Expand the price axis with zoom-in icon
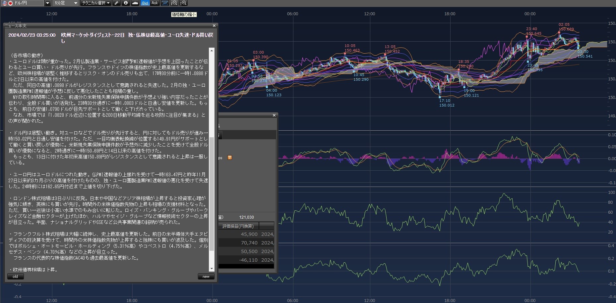The width and height of the screenshot is (616, 303). (183, 3)
